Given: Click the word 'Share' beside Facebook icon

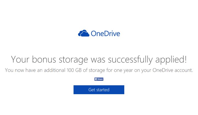Looking at the screenshot, I should (x=100, y=79).
